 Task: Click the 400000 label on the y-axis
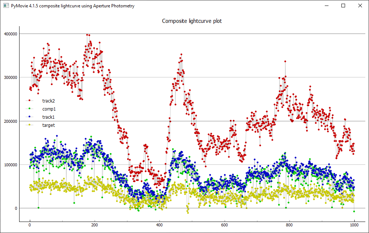click(10, 34)
